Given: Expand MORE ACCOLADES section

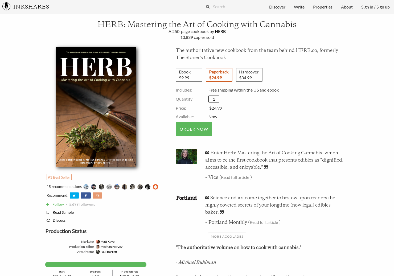Looking at the screenshot, I should point(227,236).
